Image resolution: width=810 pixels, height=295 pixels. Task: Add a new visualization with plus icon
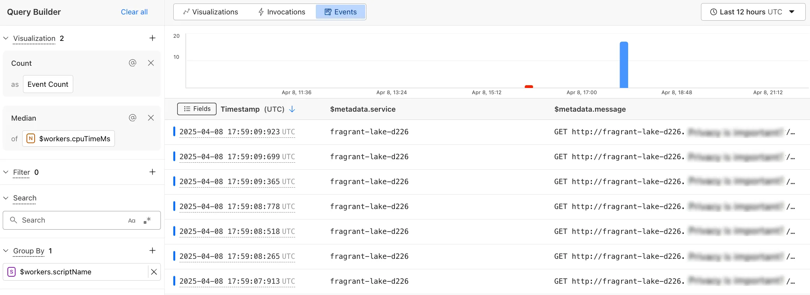152,38
